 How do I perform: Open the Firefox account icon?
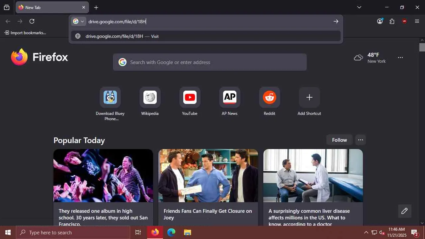(380, 21)
